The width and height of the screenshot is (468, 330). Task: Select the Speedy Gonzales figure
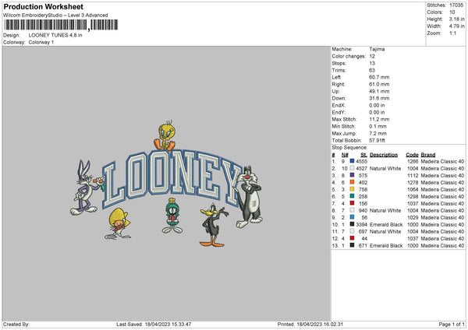coord(119,223)
